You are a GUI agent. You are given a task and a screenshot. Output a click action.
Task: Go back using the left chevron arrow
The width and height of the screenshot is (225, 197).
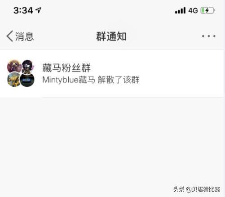pos(10,36)
